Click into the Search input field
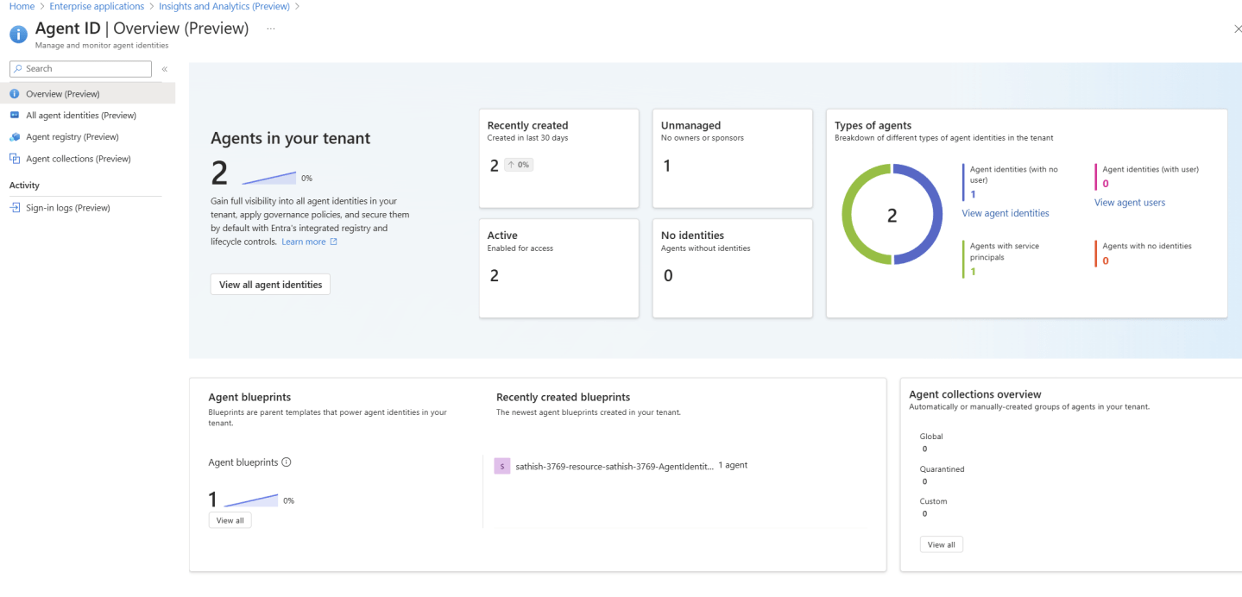This screenshot has height=597, width=1242. tap(86, 68)
